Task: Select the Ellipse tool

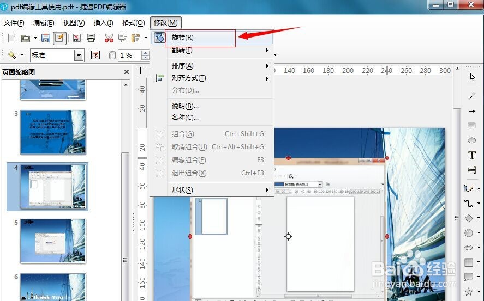Action: click(471, 140)
